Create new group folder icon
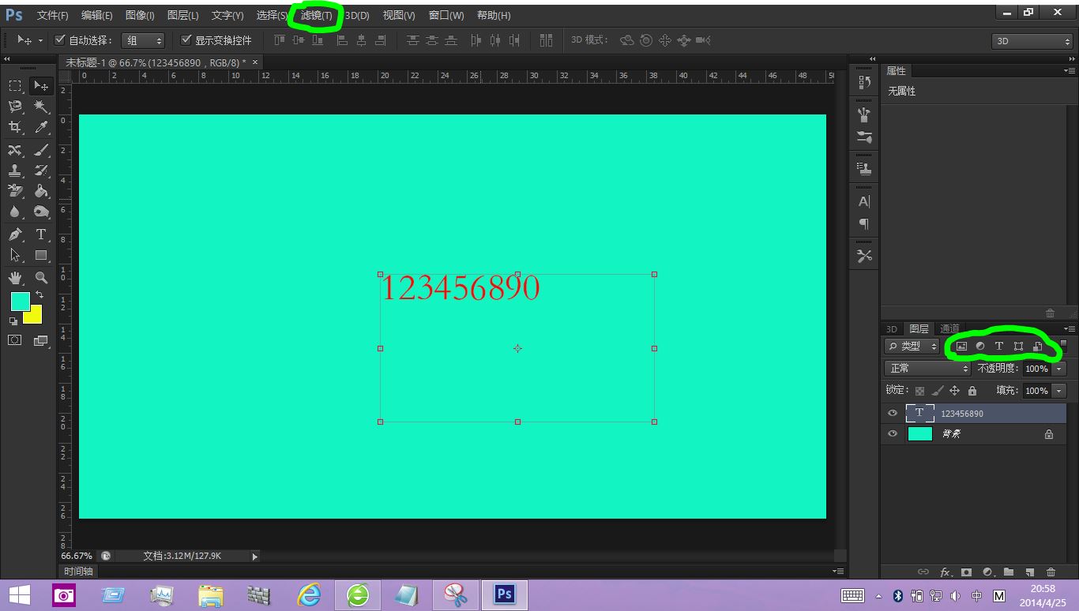This screenshot has height=611, width=1079. 1009,572
